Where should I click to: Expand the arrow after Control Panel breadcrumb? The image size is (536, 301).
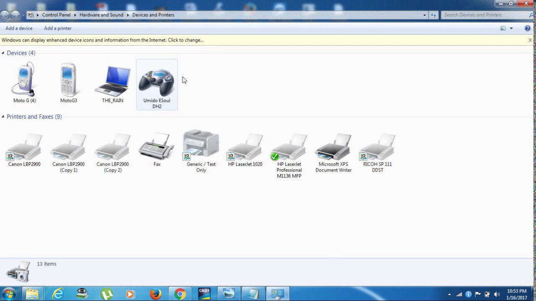click(x=75, y=15)
